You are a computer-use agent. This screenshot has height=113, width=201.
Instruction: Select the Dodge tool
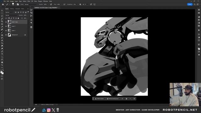tap(2, 49)
